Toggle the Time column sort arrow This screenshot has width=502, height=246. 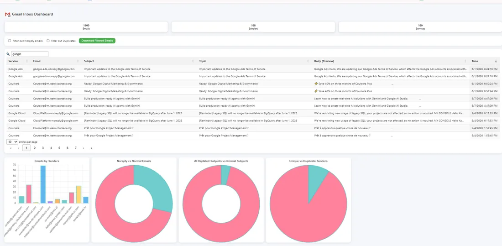(496, 61)
